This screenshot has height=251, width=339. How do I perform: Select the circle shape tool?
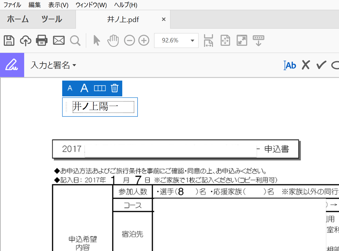tap(335, 65)
